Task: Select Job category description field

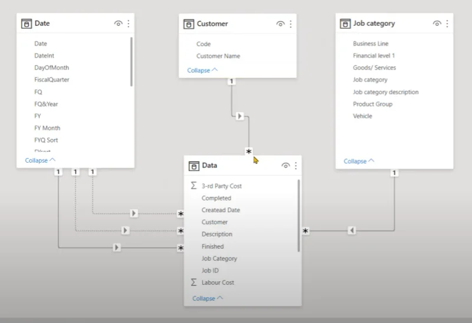Action: (x=386, y=92)
